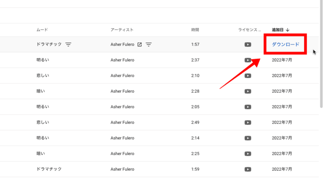Select the Asher Fulero artist name on 2:28 track

[122, 91]
